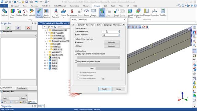Expand the 3D Nodes [2] folder
Image resolution: width=197 pixels, height=111 pixels.
46,33
